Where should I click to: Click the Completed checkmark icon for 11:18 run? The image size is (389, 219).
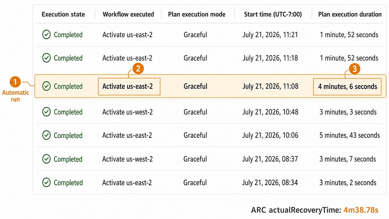click(46, 58)
